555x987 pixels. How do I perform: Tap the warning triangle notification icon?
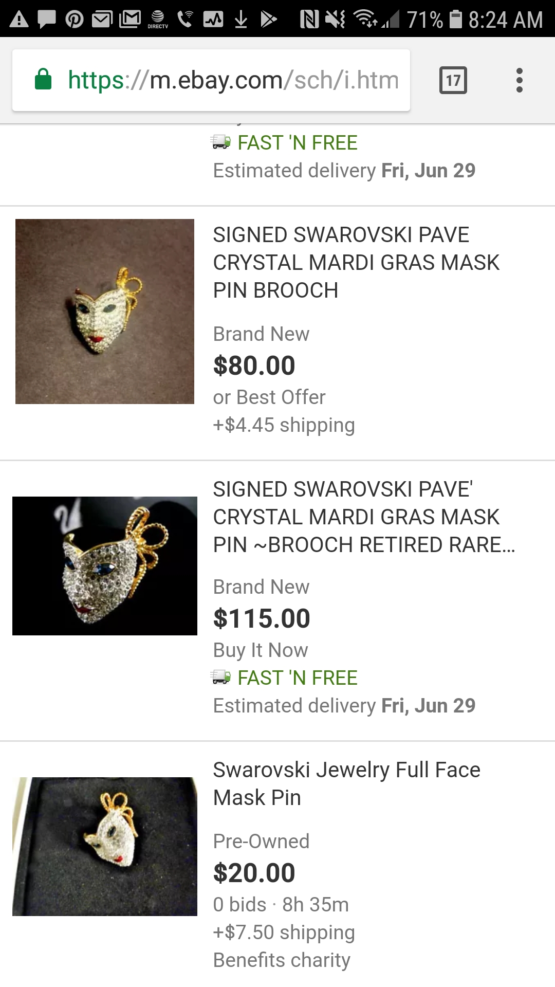tap(19, 20)
